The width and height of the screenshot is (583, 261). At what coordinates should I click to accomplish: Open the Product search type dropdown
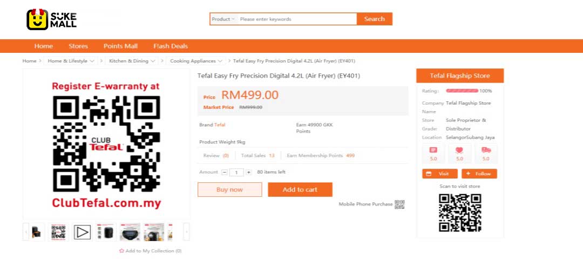[x=223, y=19]
